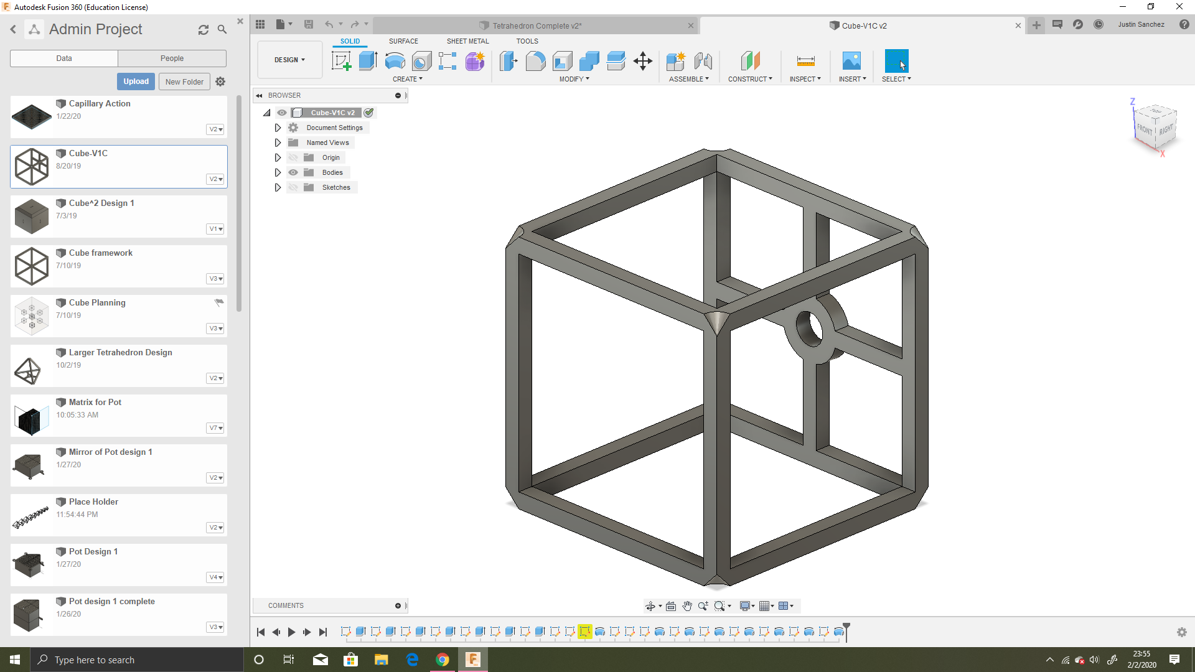This screenshot has height=672, width=1195.
Task: Click the Windows search box
Action: [137, 660]
